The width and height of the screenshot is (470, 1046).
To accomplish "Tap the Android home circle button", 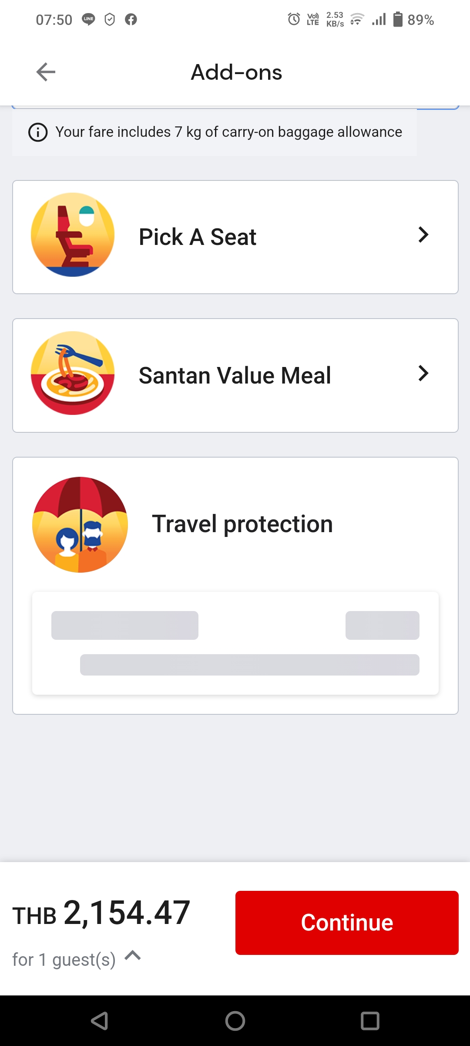I will (235, 1021).
